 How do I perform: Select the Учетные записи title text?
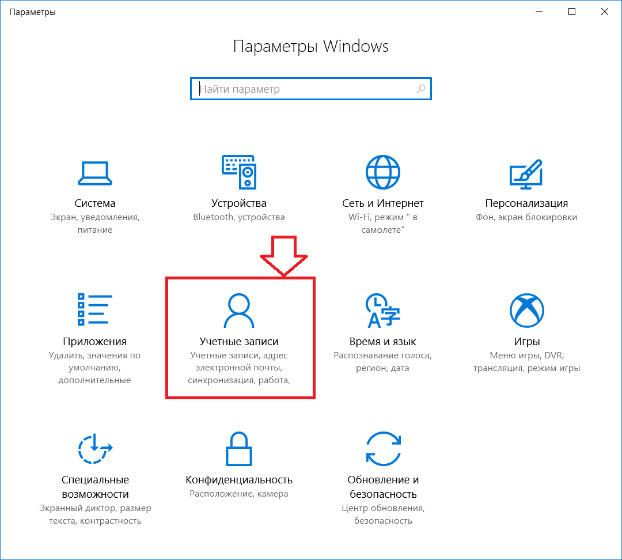(239, 341)
